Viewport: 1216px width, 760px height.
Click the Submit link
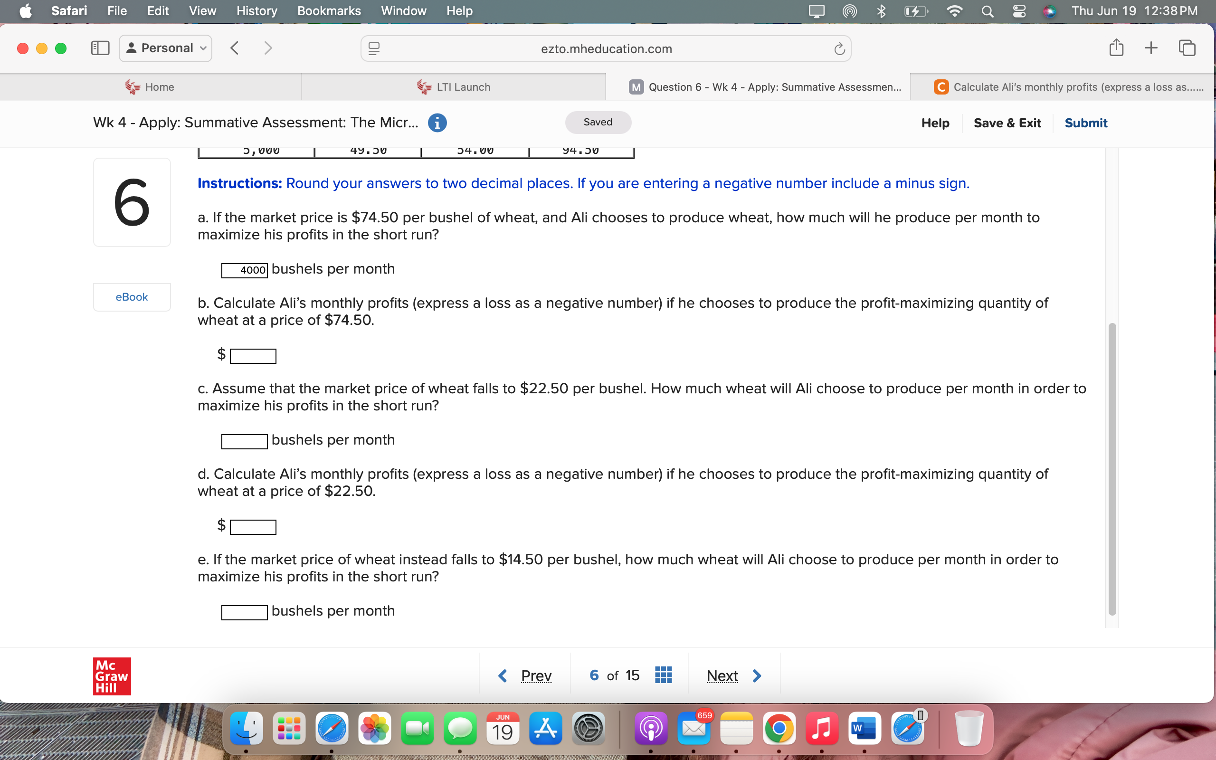coord(1085,123)
